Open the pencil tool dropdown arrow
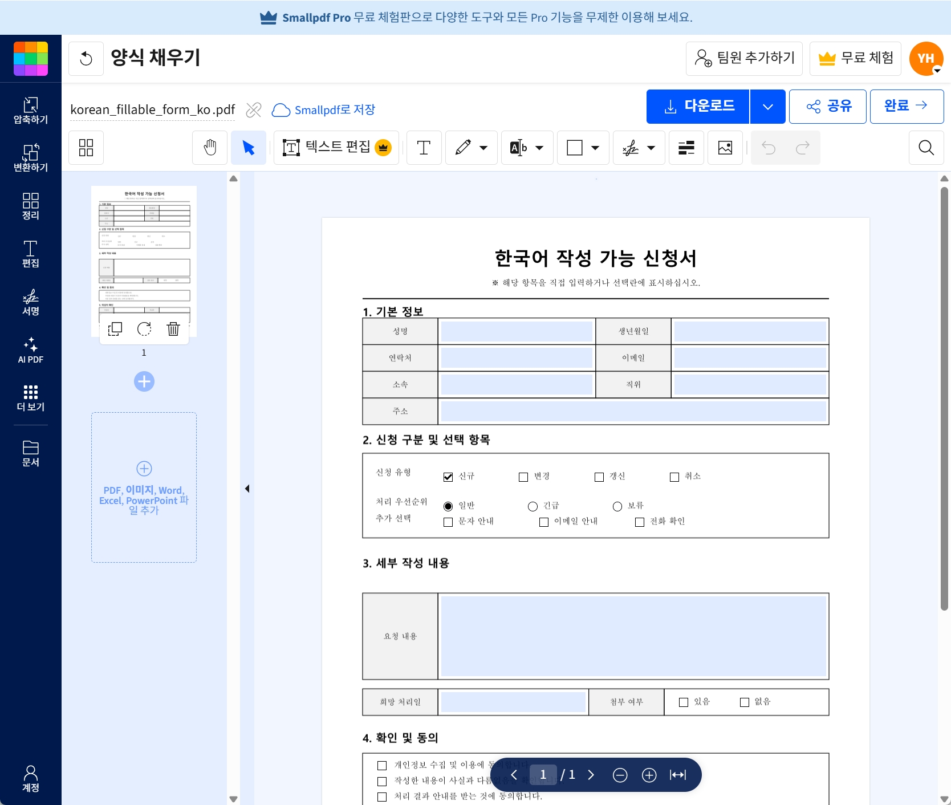 pyautogui.click(x=484, y=148)
